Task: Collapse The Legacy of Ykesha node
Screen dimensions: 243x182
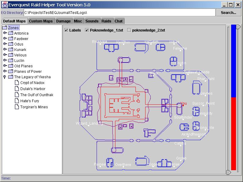Action: pyautogui.click(x=5, y=77)
